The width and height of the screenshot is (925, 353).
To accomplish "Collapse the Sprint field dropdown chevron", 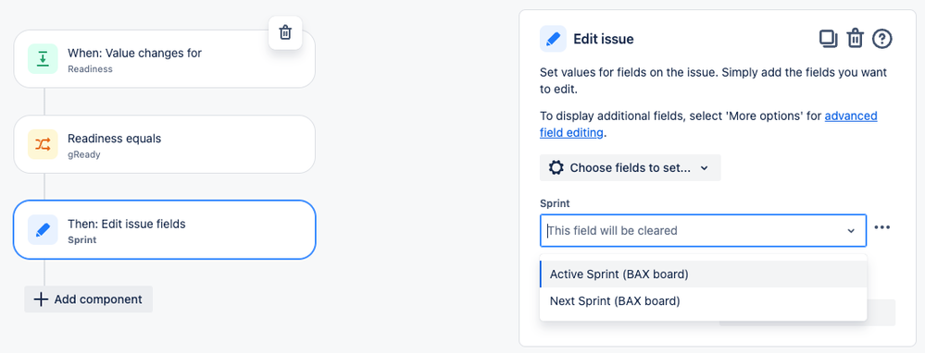I will pos(851,231).
